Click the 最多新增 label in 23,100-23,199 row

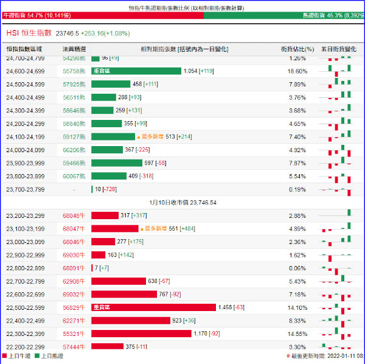[153, 228]
